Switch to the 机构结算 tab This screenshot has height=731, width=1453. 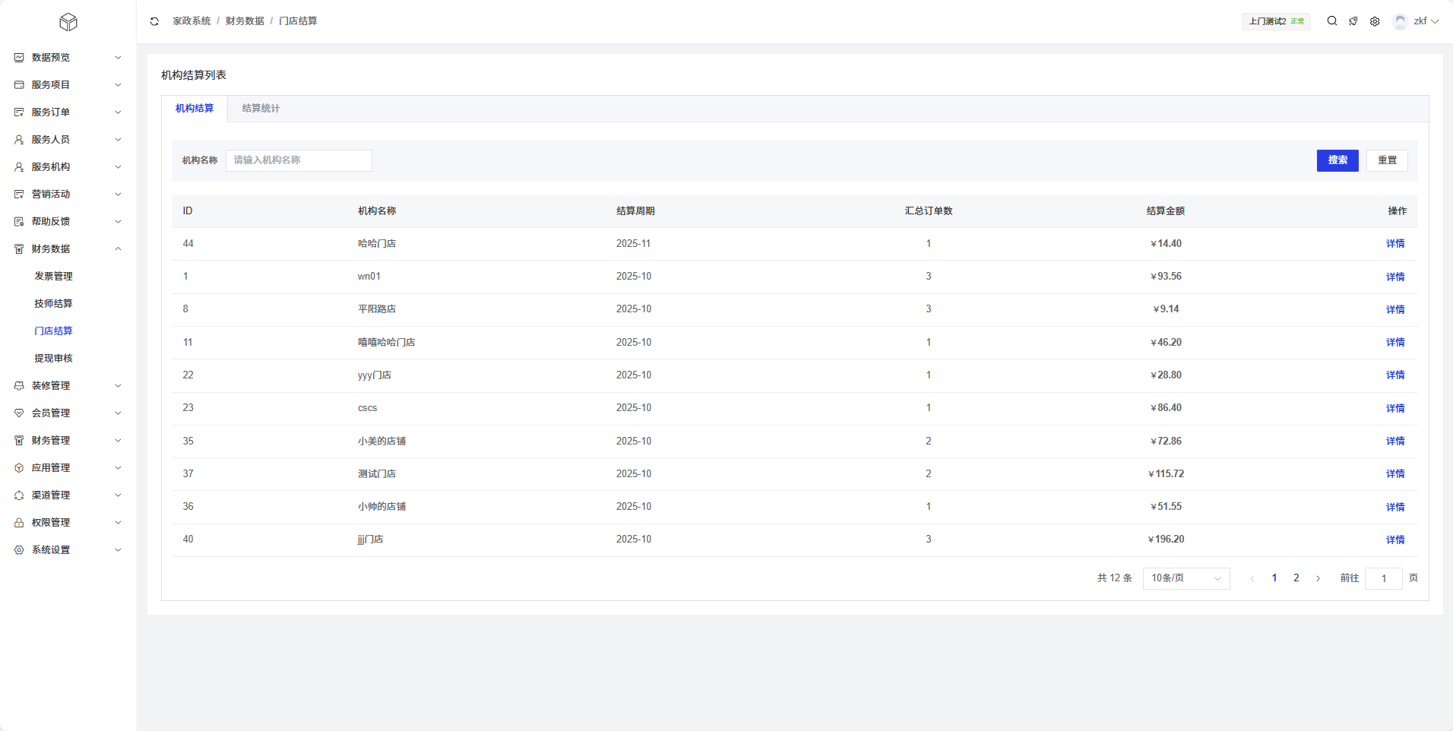(x=195, y=109)
